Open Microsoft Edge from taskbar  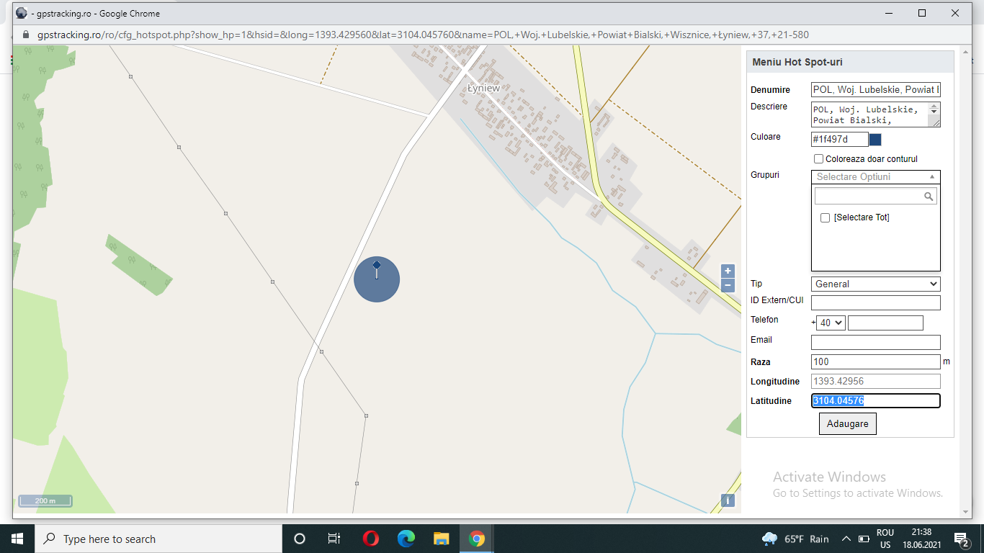[406, 539]
